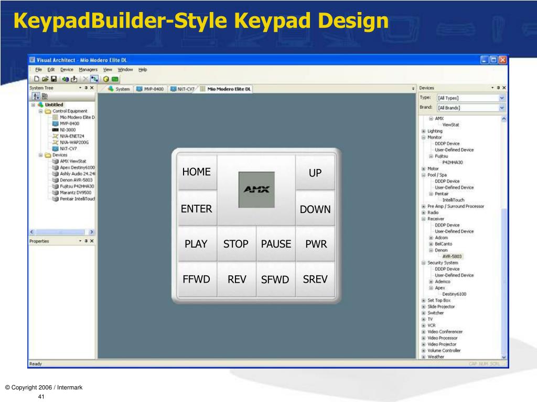Expand the Video Projector category

point(424,344)
